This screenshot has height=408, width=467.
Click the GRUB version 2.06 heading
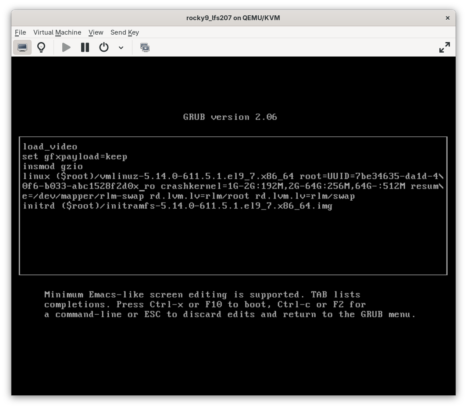[230, 117]
